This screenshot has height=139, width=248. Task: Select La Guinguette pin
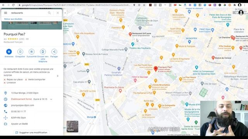tap(160, 106)
